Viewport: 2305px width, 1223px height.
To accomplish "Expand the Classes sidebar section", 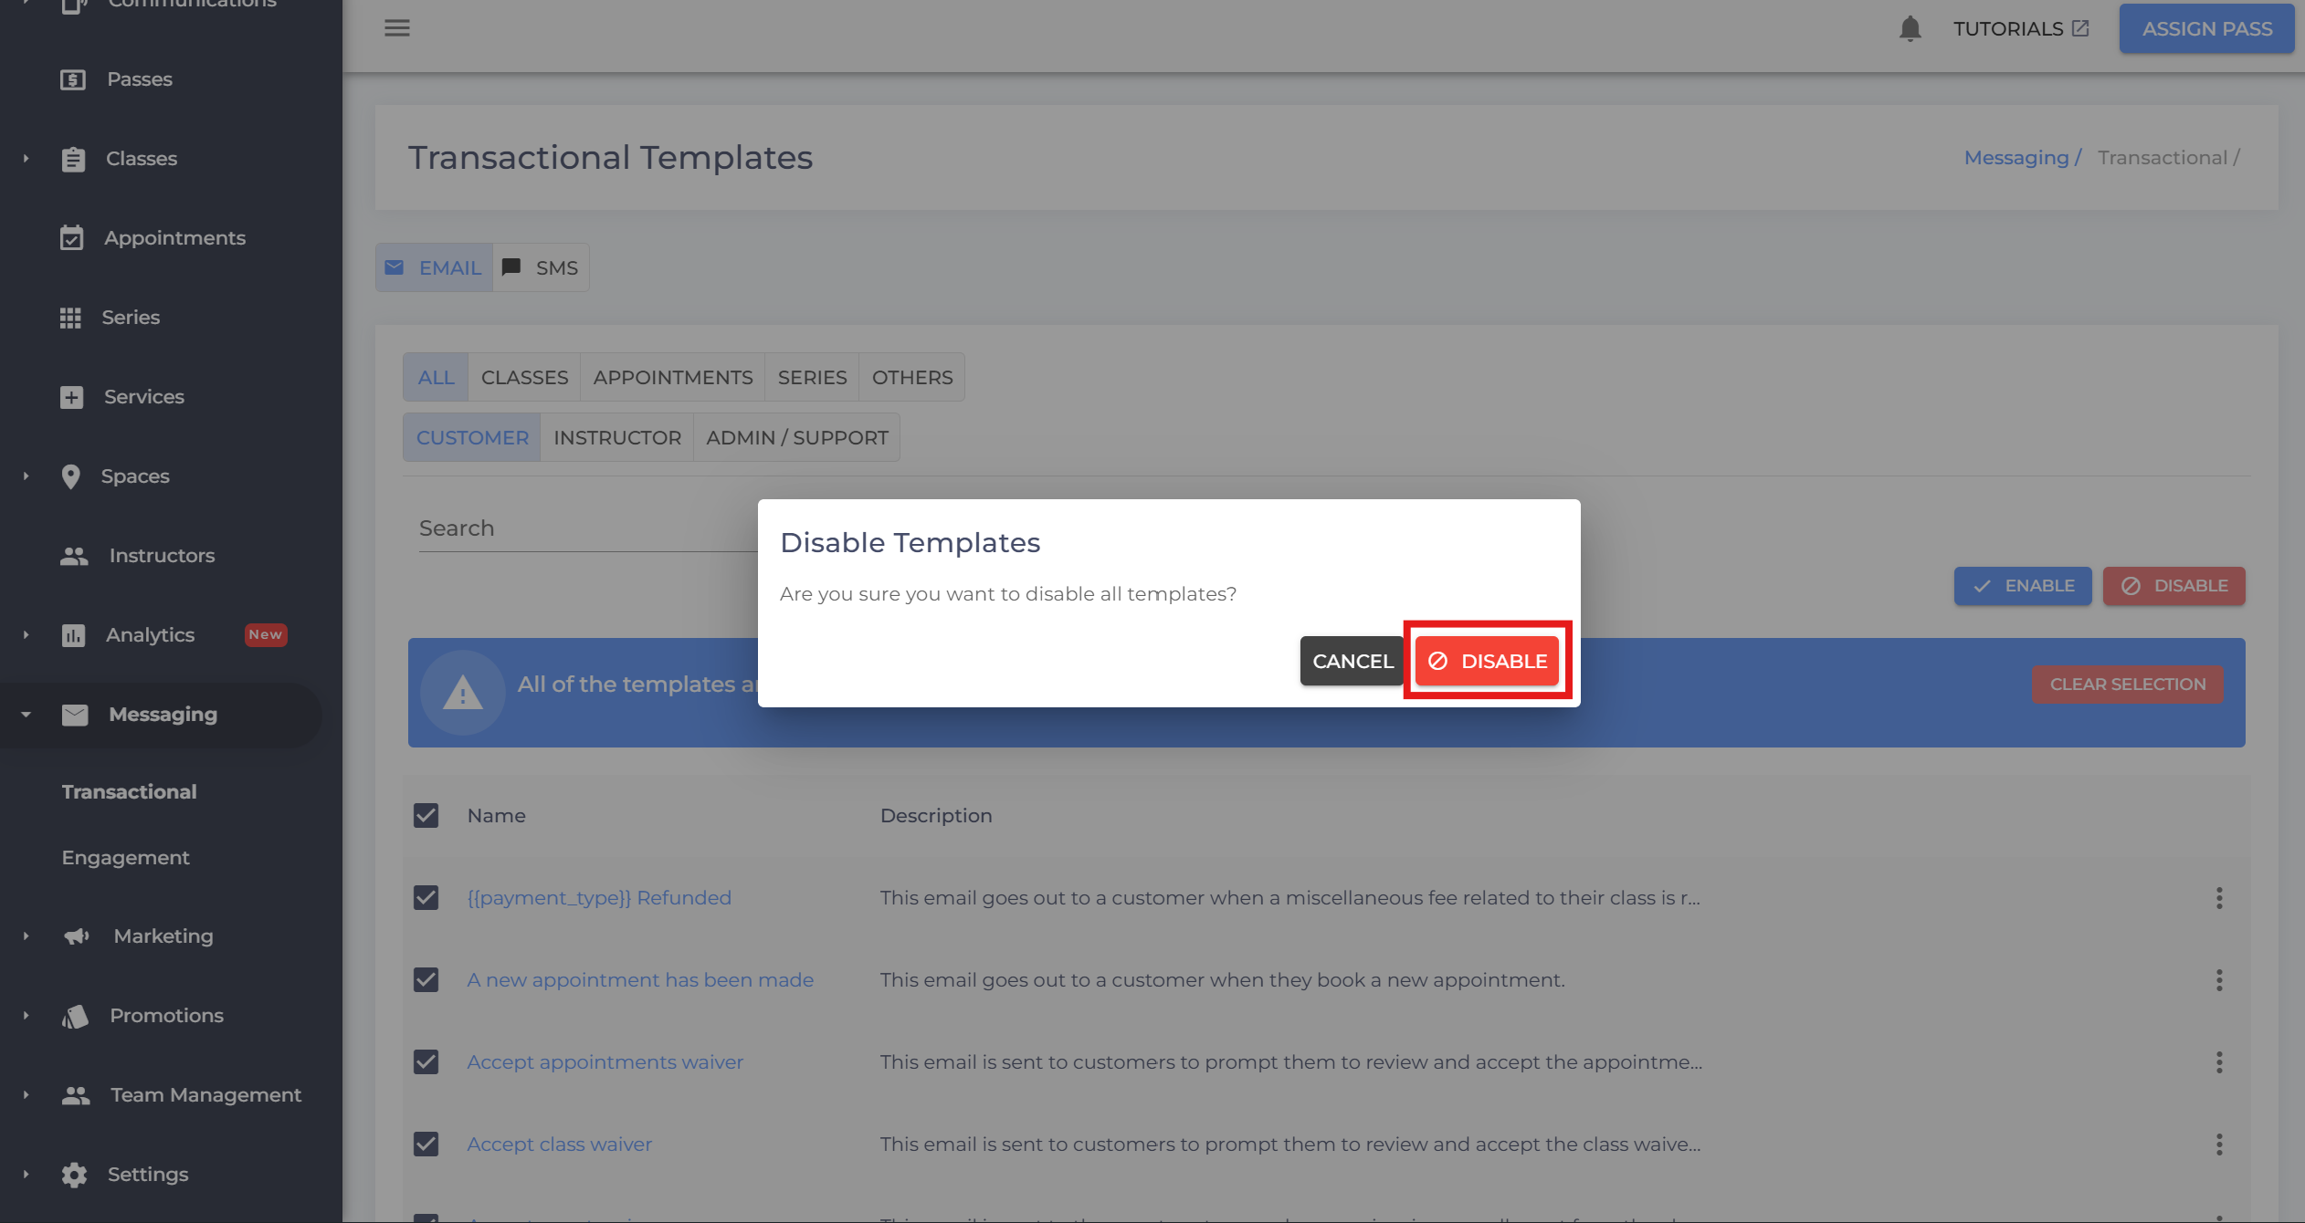I will pyautogui.click(x=26, y=159).
